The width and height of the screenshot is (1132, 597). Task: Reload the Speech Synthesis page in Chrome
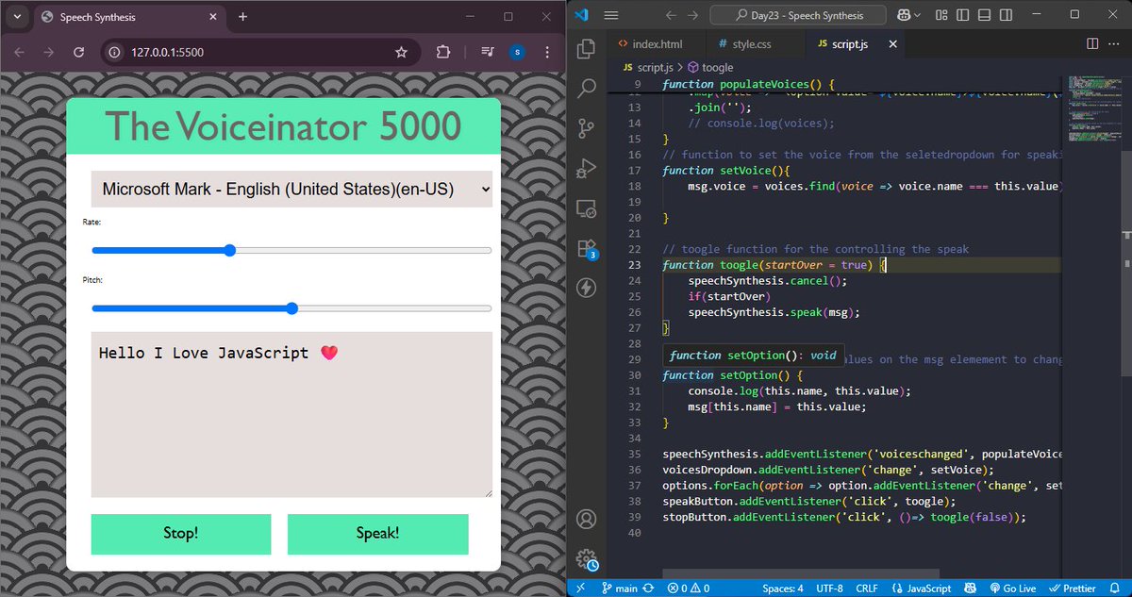pos(79,52)
